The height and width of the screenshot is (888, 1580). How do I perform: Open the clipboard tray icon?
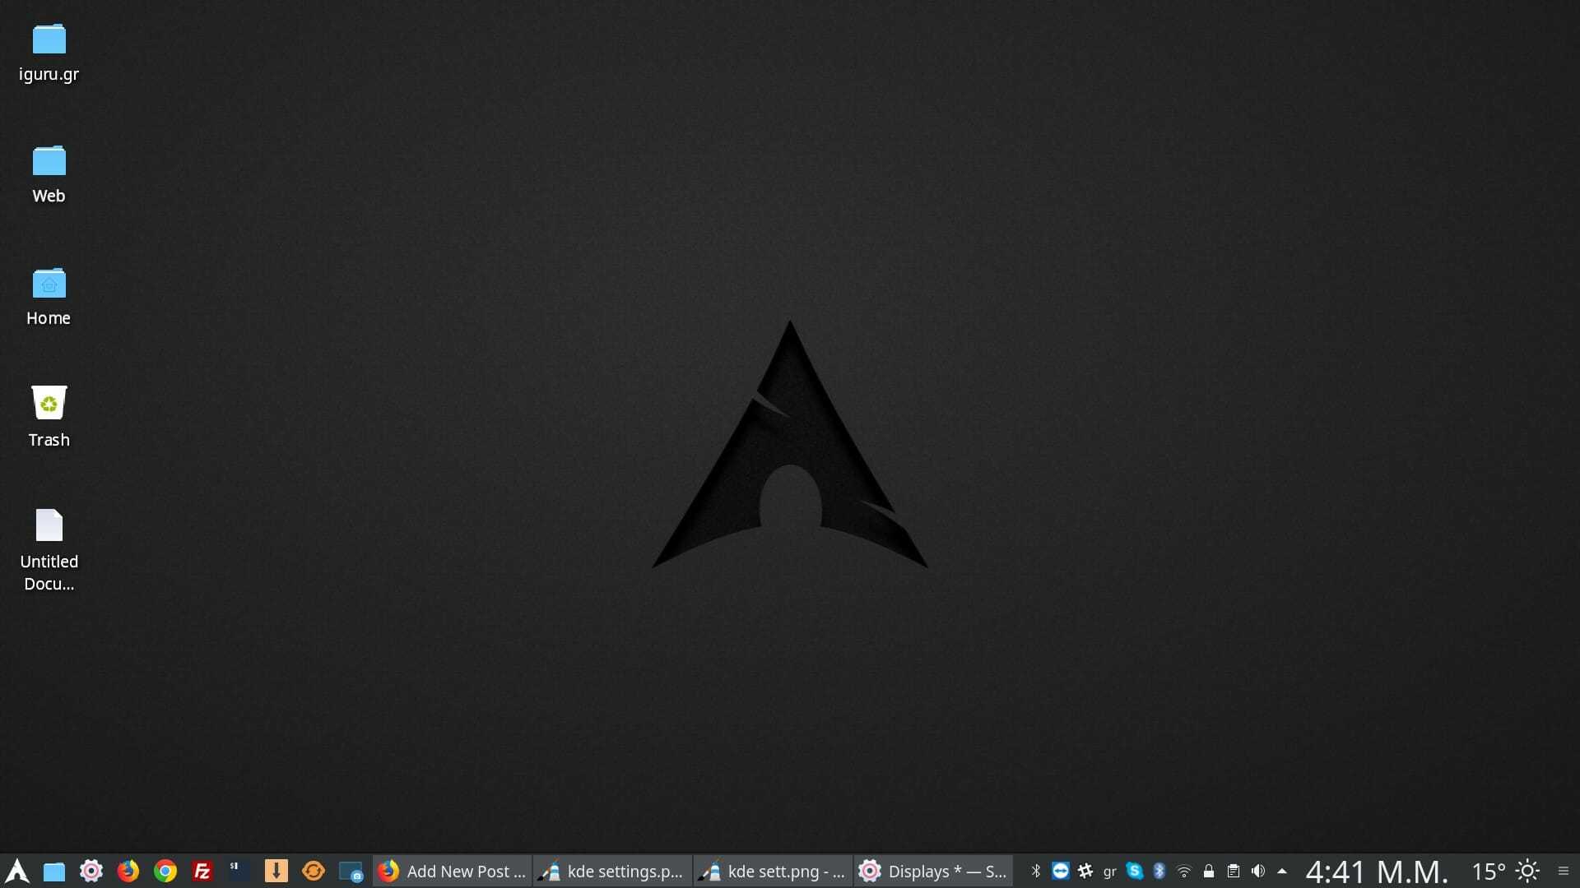1234,871
